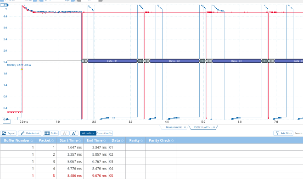Select the red End Time cell 9.676 ms
Screen dimensions: 303x181
coord(96,176)
